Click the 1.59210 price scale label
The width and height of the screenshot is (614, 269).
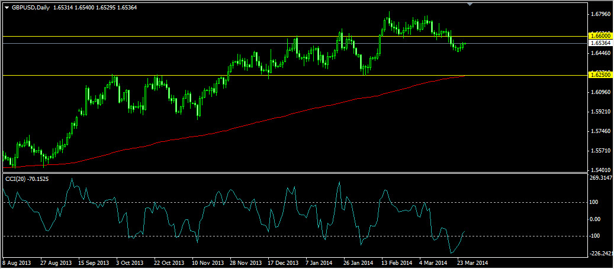tap(600, 112)
